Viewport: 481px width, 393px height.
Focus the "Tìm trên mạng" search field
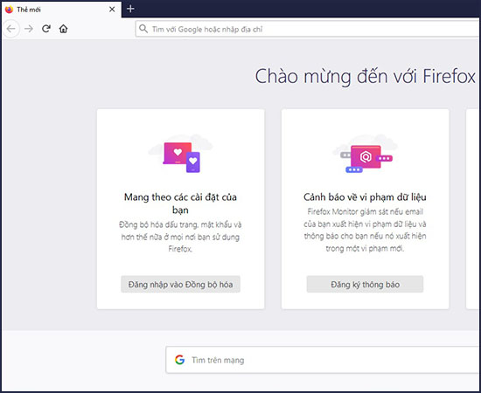click(323, 360)
